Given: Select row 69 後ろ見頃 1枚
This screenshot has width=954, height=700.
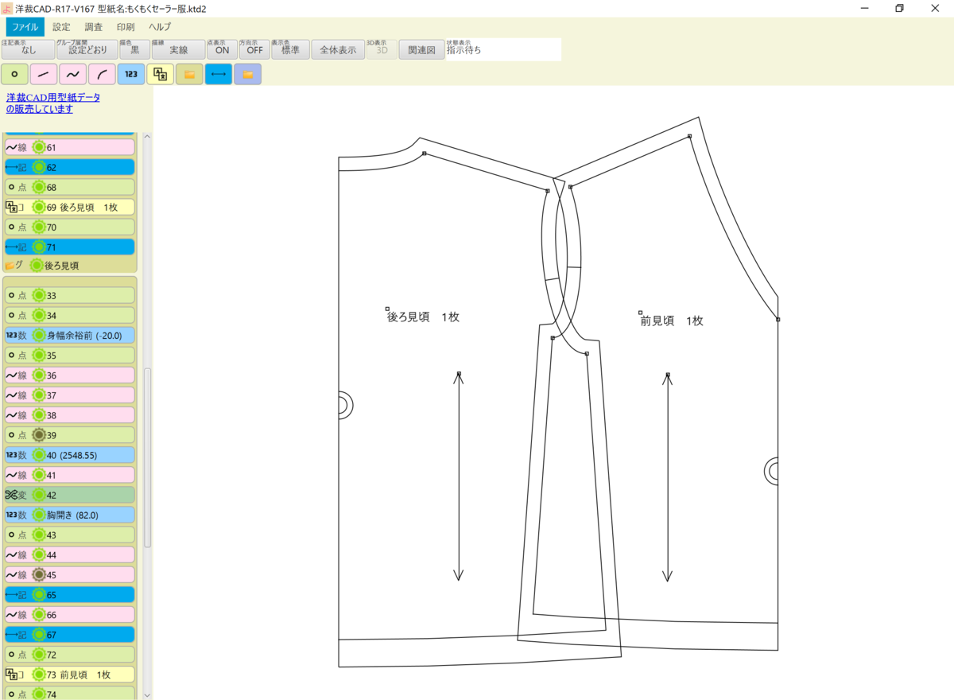Looking at the screenshot, I should tap(70, 207).
